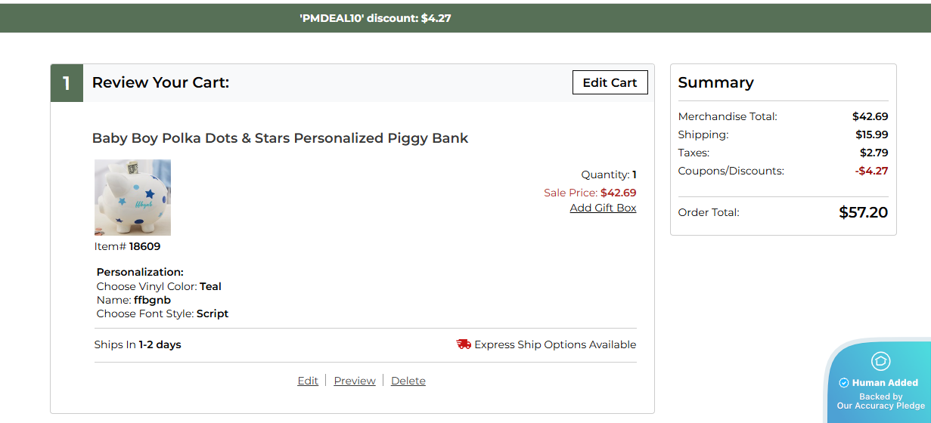This screenshot has height=423, width=931.
Task: Click the PMDEAL10 discount banner
Action: tap(375, 18)
